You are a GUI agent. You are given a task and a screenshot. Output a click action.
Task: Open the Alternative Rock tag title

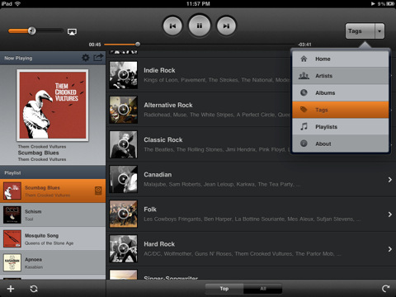168,105
